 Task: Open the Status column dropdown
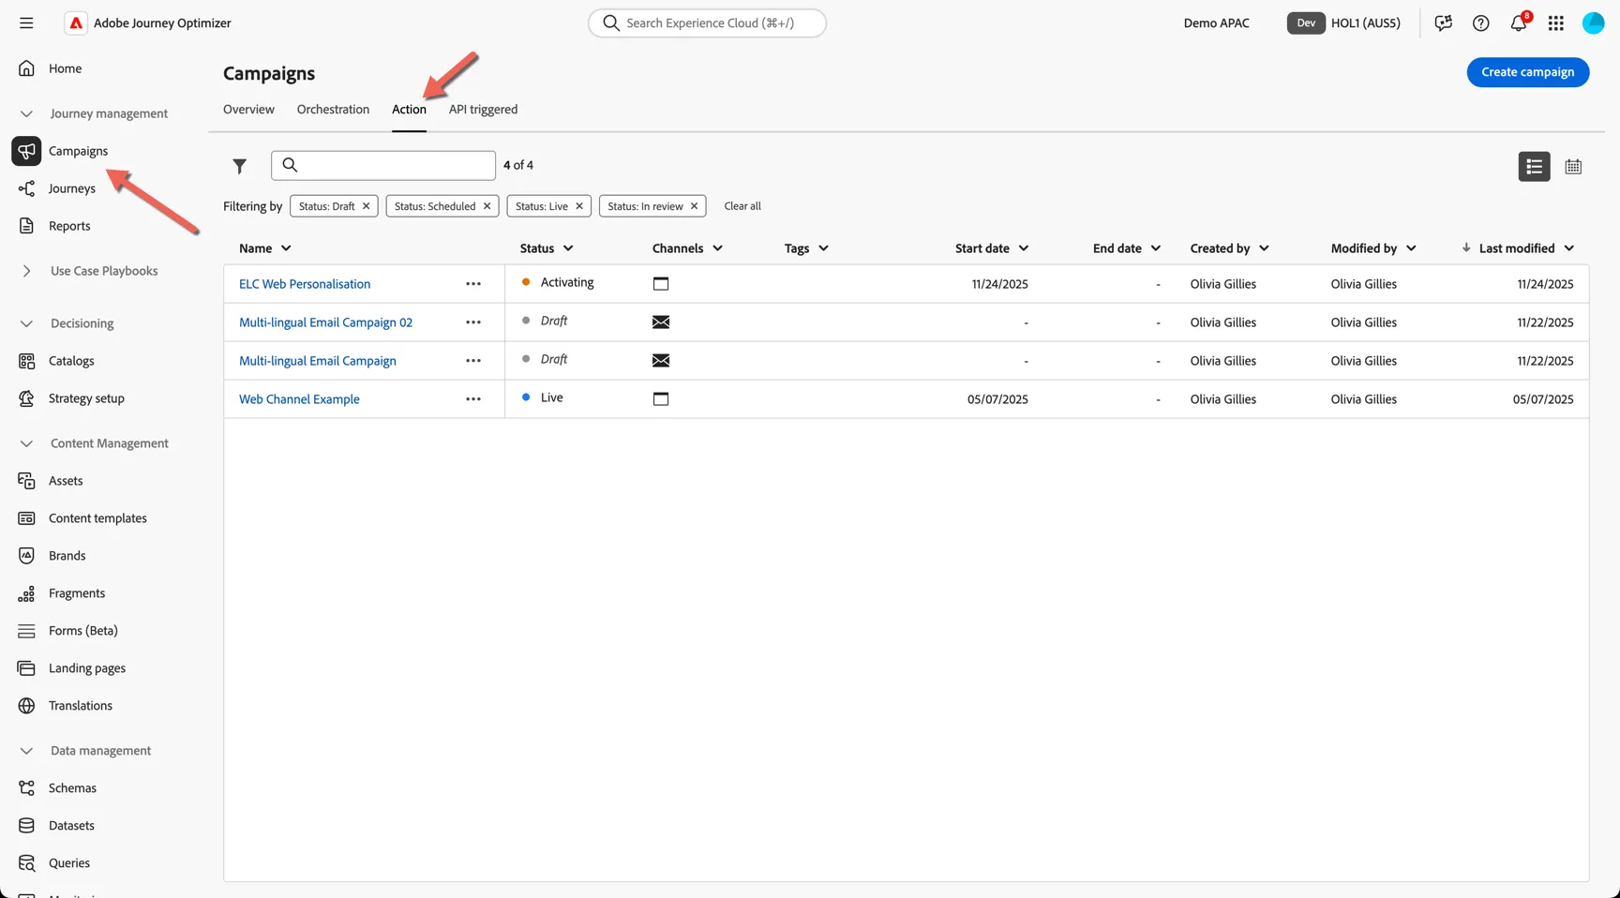tap(568, 248)
